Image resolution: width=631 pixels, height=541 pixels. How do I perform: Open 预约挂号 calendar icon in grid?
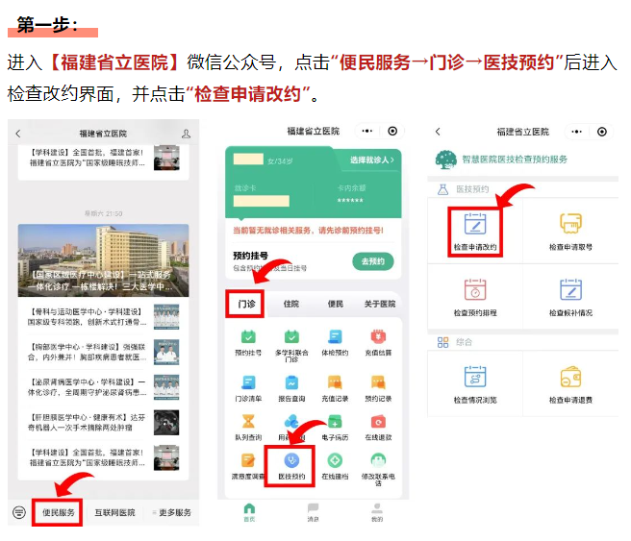point(247,337)
